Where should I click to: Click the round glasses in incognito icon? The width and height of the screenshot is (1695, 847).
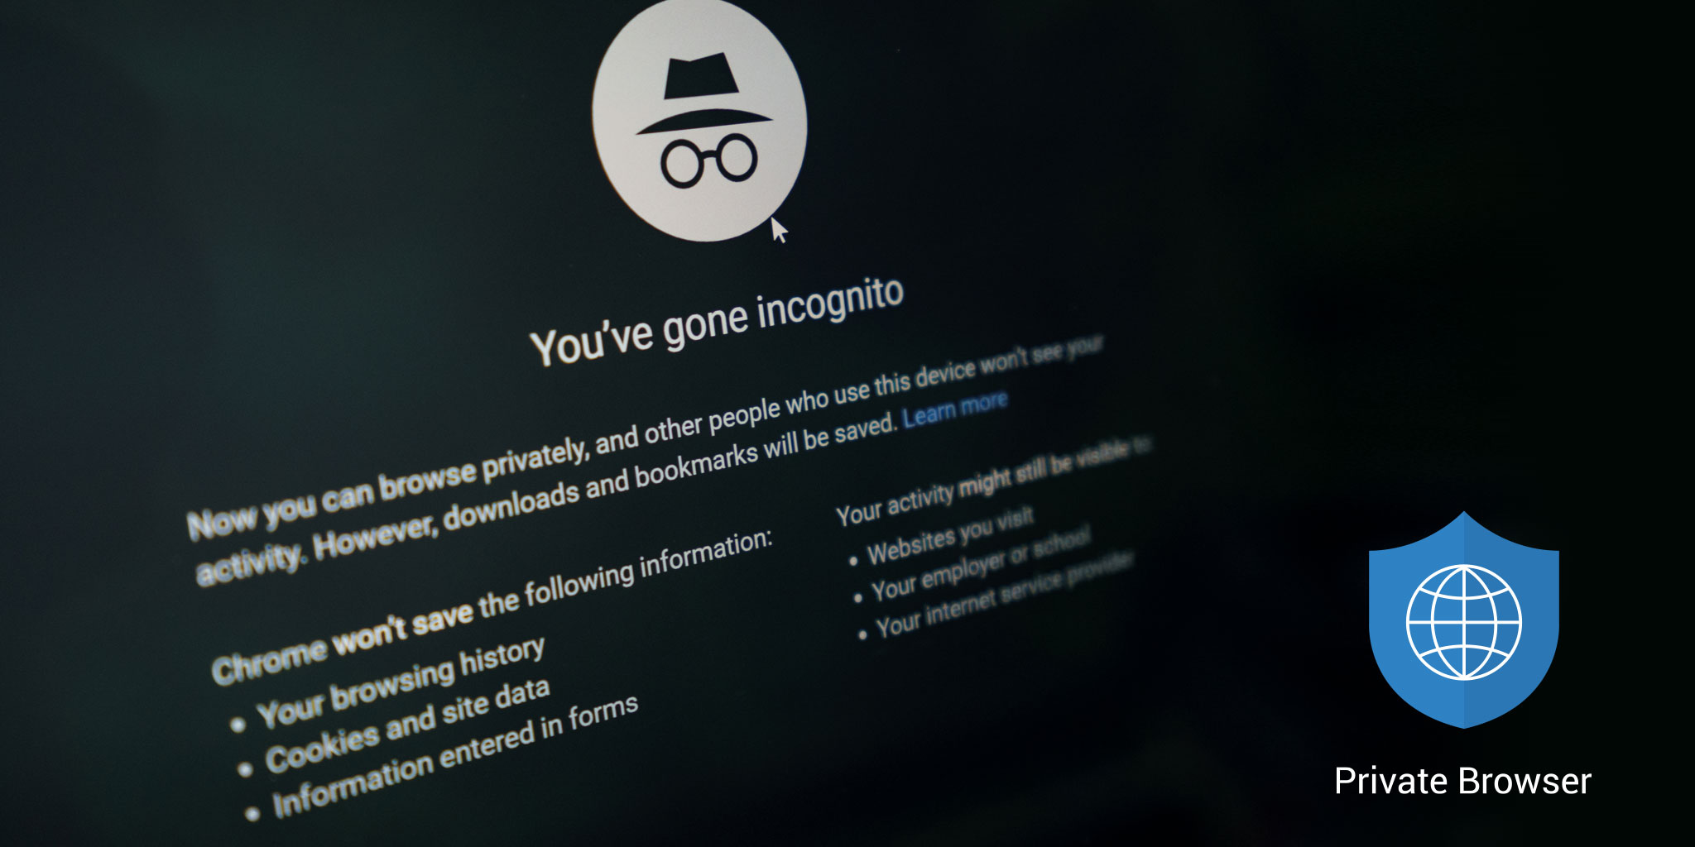709,160
